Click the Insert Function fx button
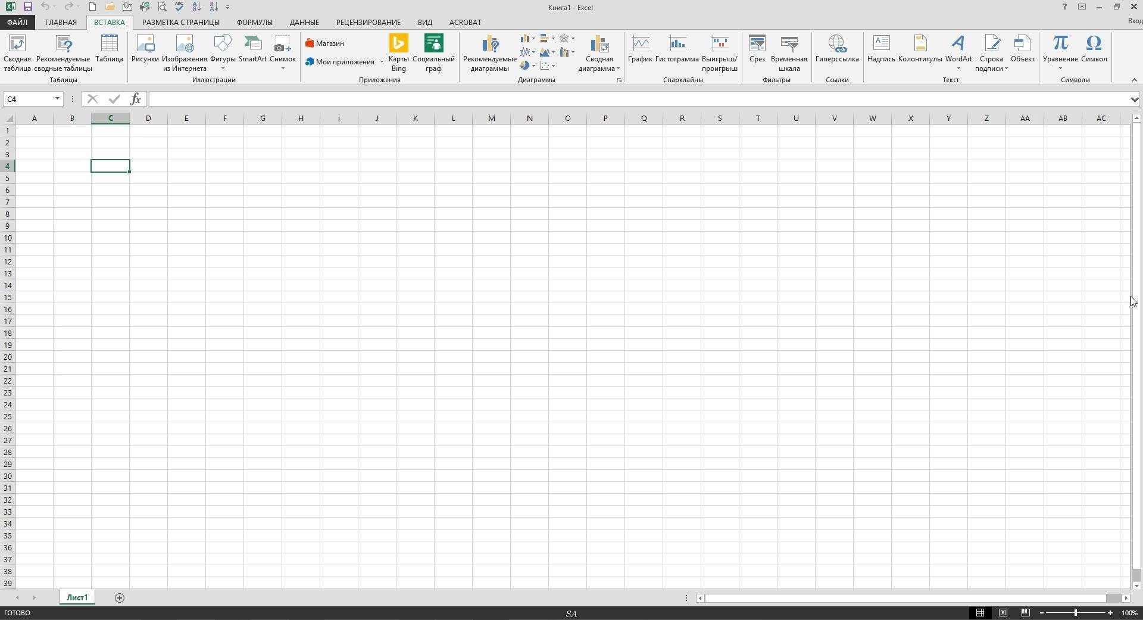Screen dimensions: 1143x620 pyautogui.click(x=136, y=99)
